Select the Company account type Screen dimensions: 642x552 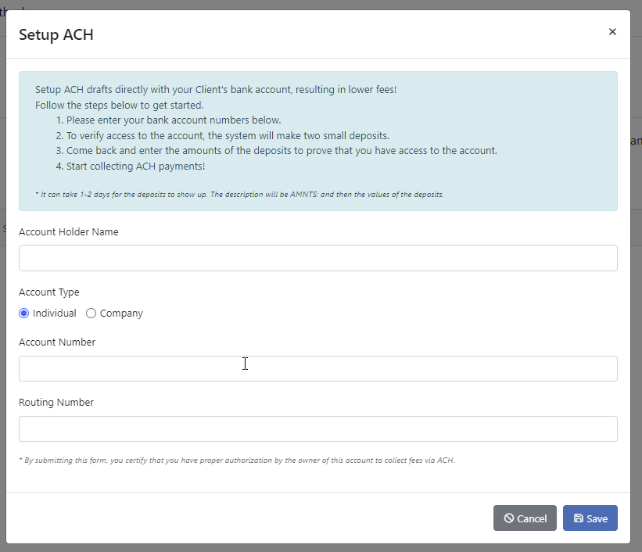[x=91, y=314]
